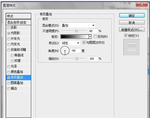Close the 图层样式 dialog
150x118 pixels.
pos(142,4)
